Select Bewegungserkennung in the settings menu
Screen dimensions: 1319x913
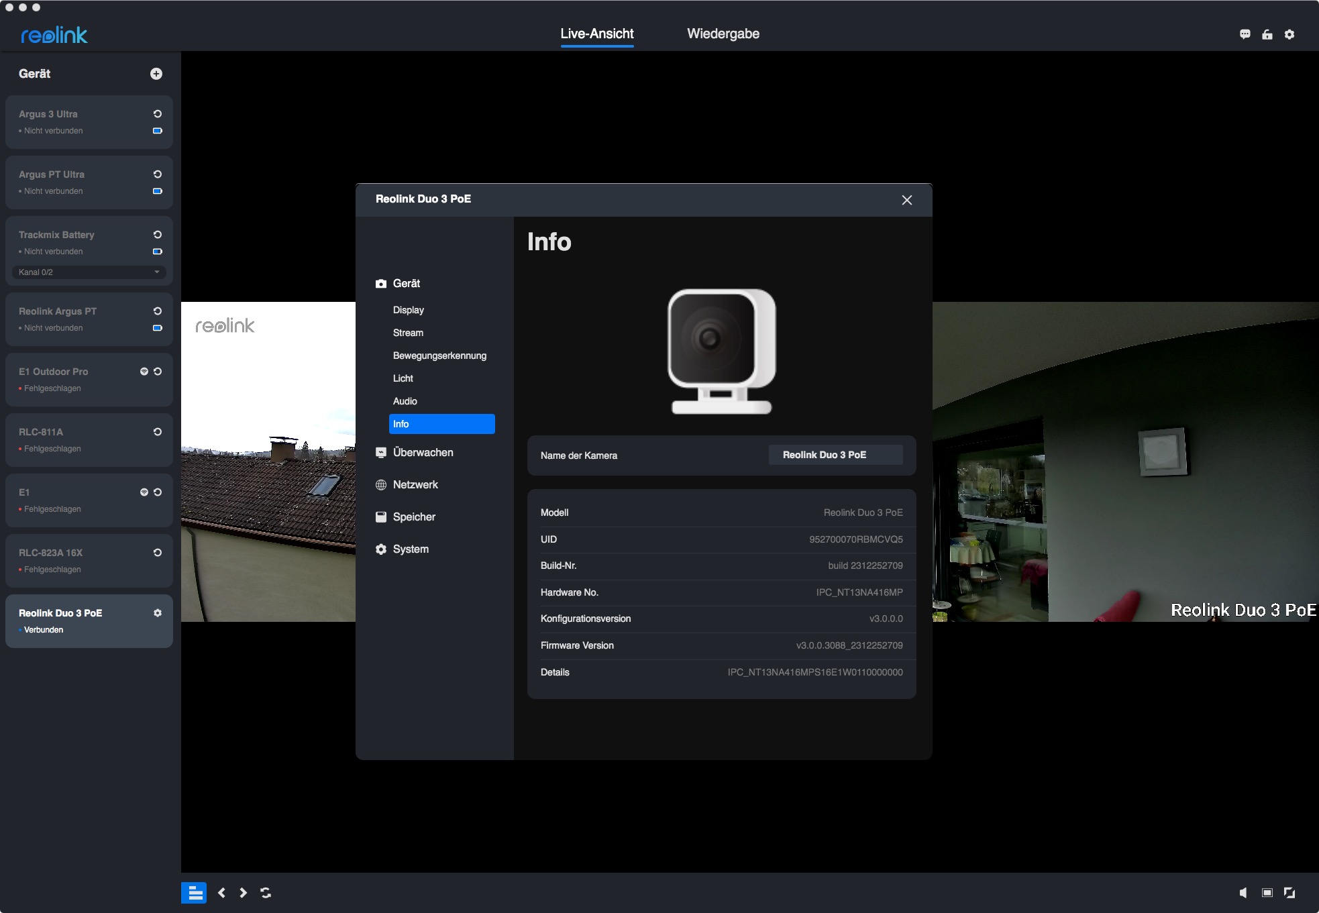[x=439, y=356]
